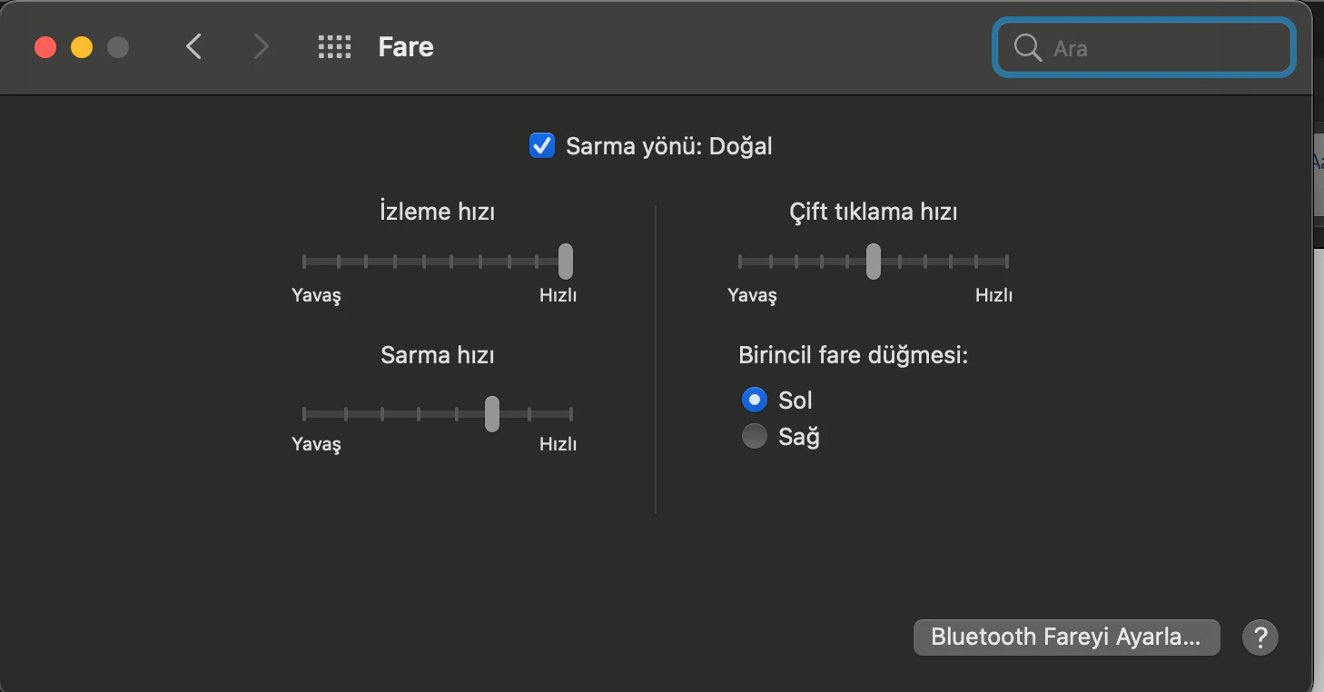1324x692 pixels.
Task: Click the forward navigation arrow
Action: [x=261, y=47]
